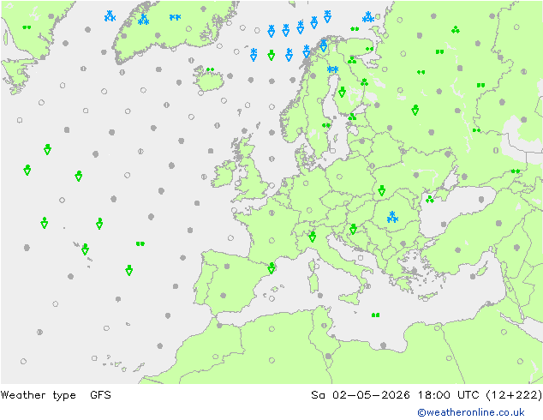Select green shower symbol among blue Norwegian Sea symbols
Screen dimensions: 543x420
point(271,55)
